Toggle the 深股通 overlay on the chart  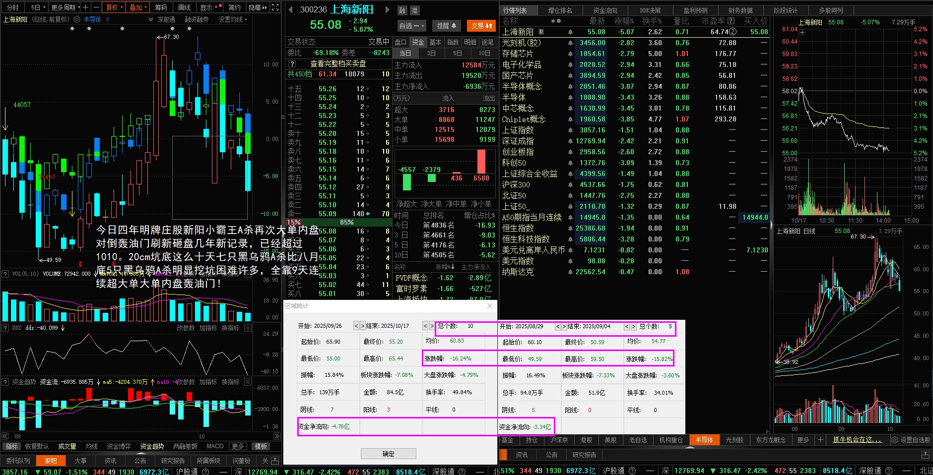pyautogui.click(x=166, y=19)
